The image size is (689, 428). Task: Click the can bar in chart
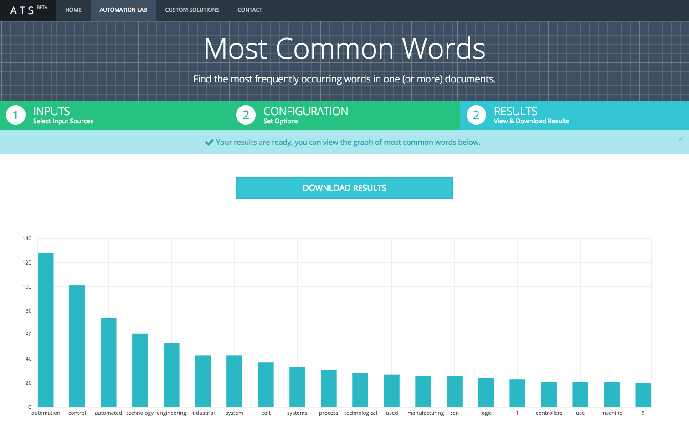coord(454,391)
